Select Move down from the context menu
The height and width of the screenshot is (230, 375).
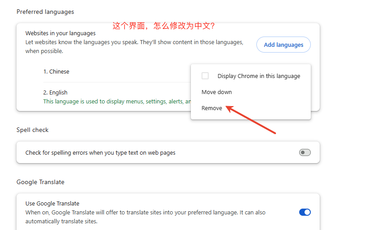pos(217,92)
